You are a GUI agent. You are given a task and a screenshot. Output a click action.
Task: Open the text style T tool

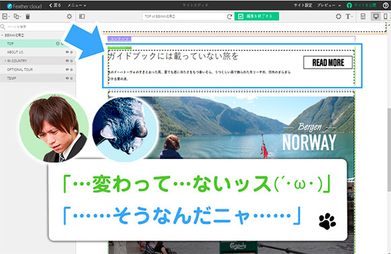coord(349,16)
